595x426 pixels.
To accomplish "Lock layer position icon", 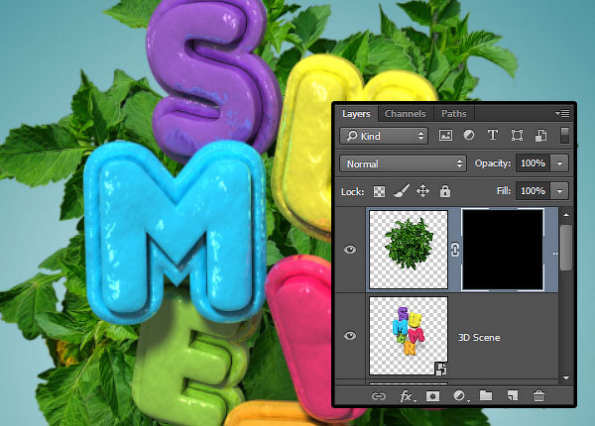I will tap(422, 191).
